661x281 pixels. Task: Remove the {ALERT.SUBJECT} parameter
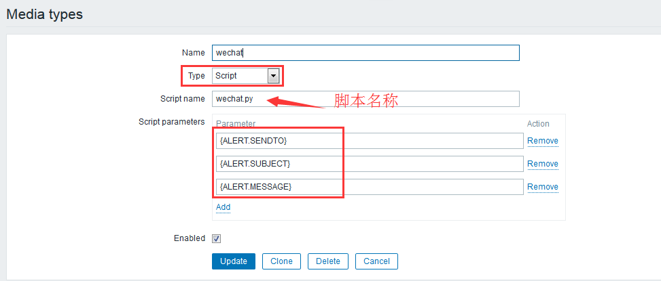click(542, 164)
